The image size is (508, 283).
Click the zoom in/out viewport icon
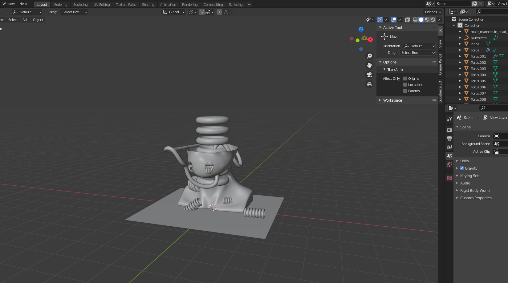tap(369, 56)
